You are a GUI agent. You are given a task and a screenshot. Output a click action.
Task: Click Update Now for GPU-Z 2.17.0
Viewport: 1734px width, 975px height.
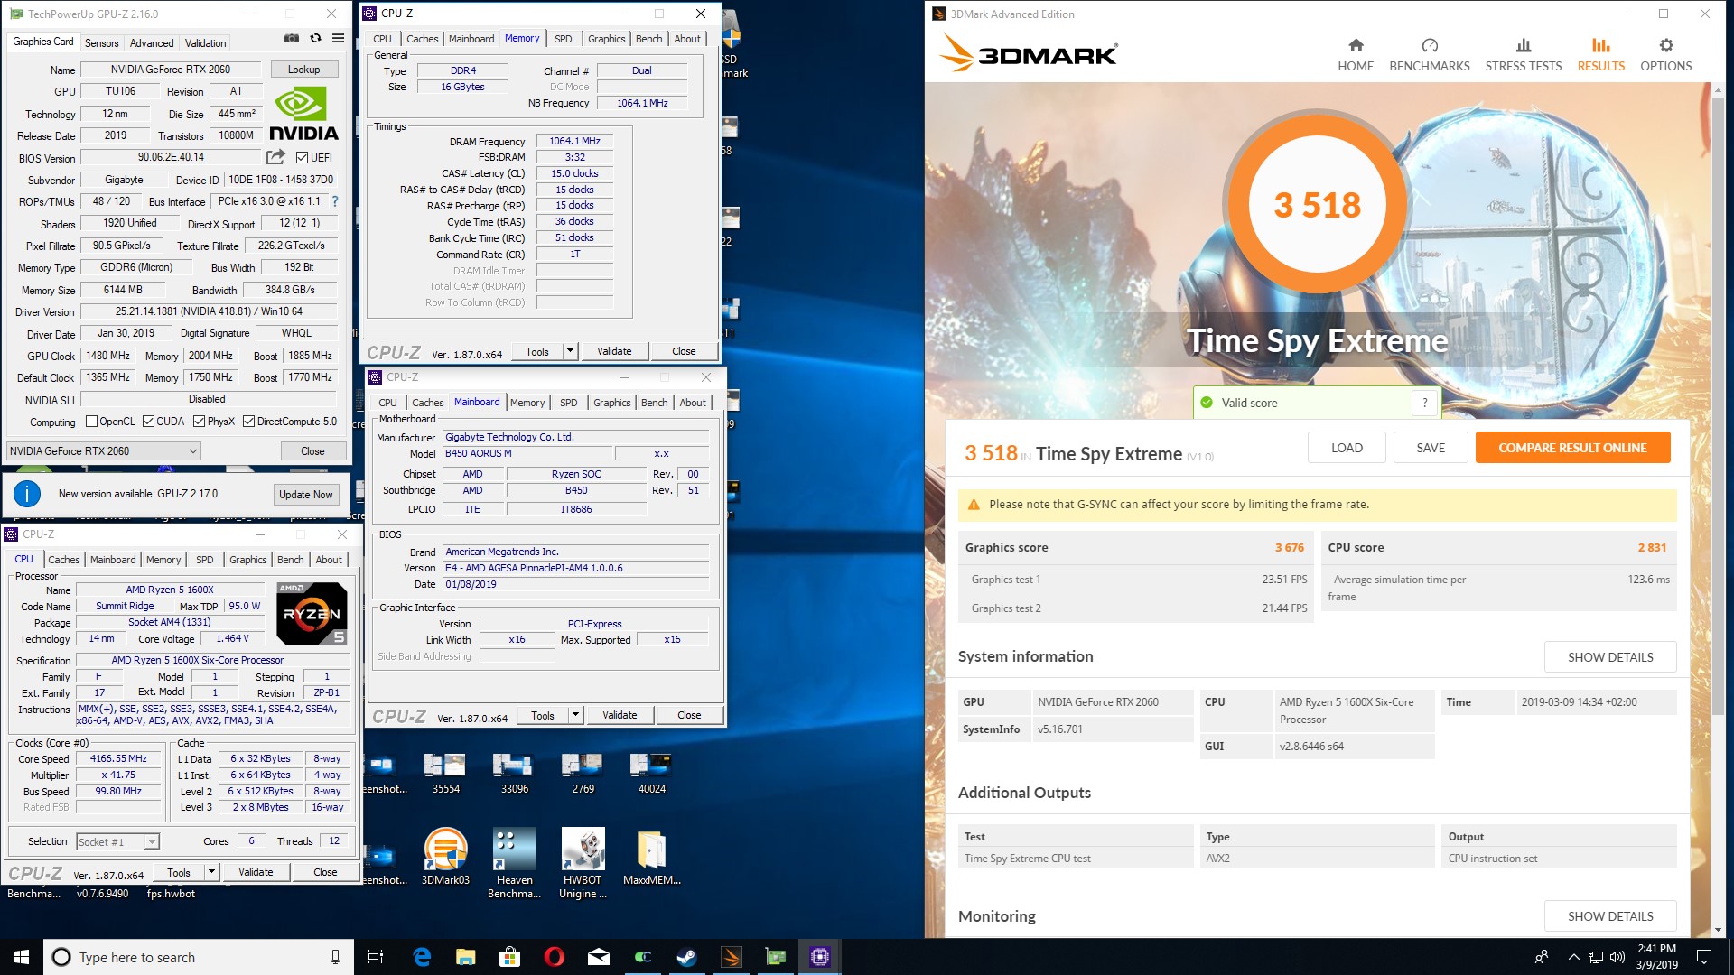pyautogui.click(x=306, y=494)
